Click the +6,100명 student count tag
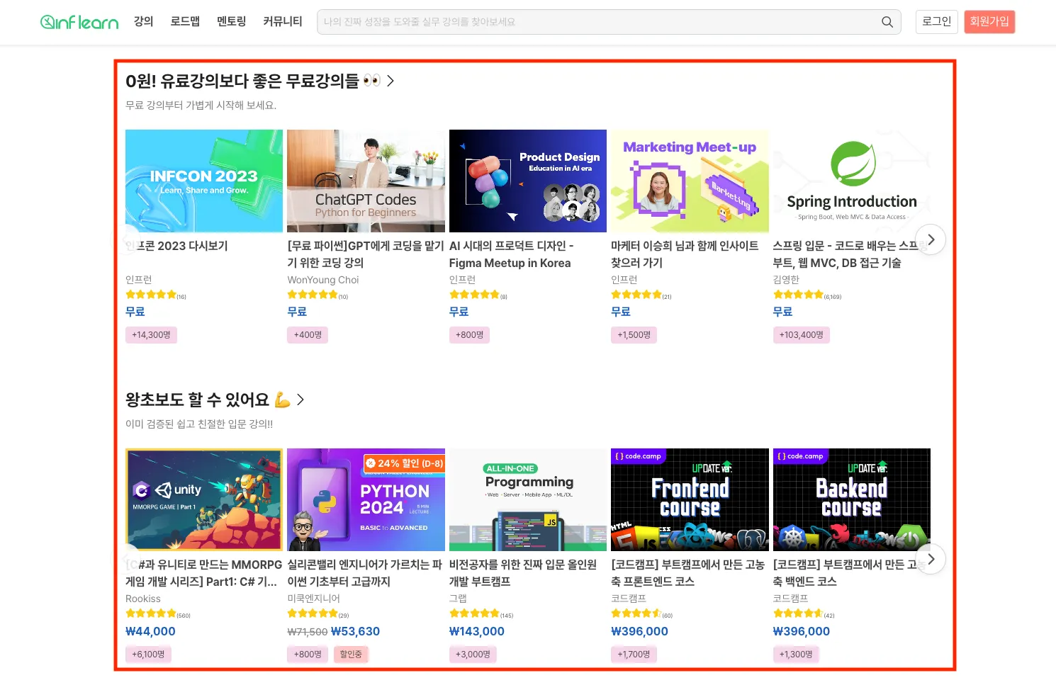Image resolution: width=1056 pixels, height=685 pixels. pyautogui.click(x=148, y=655)
